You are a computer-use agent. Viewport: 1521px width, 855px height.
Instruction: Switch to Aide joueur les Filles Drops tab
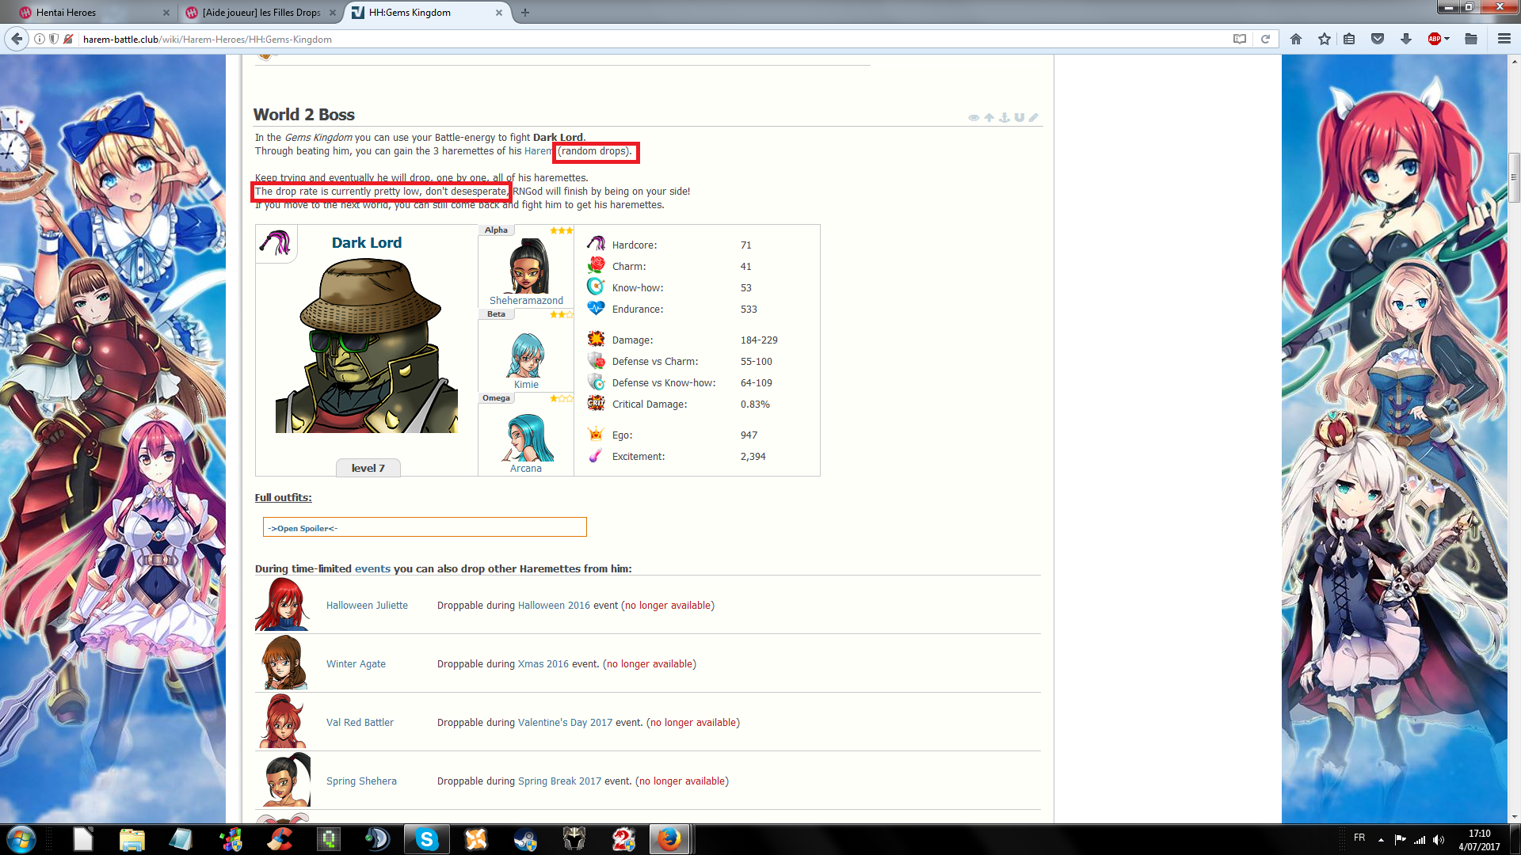[x=260, y=12]
